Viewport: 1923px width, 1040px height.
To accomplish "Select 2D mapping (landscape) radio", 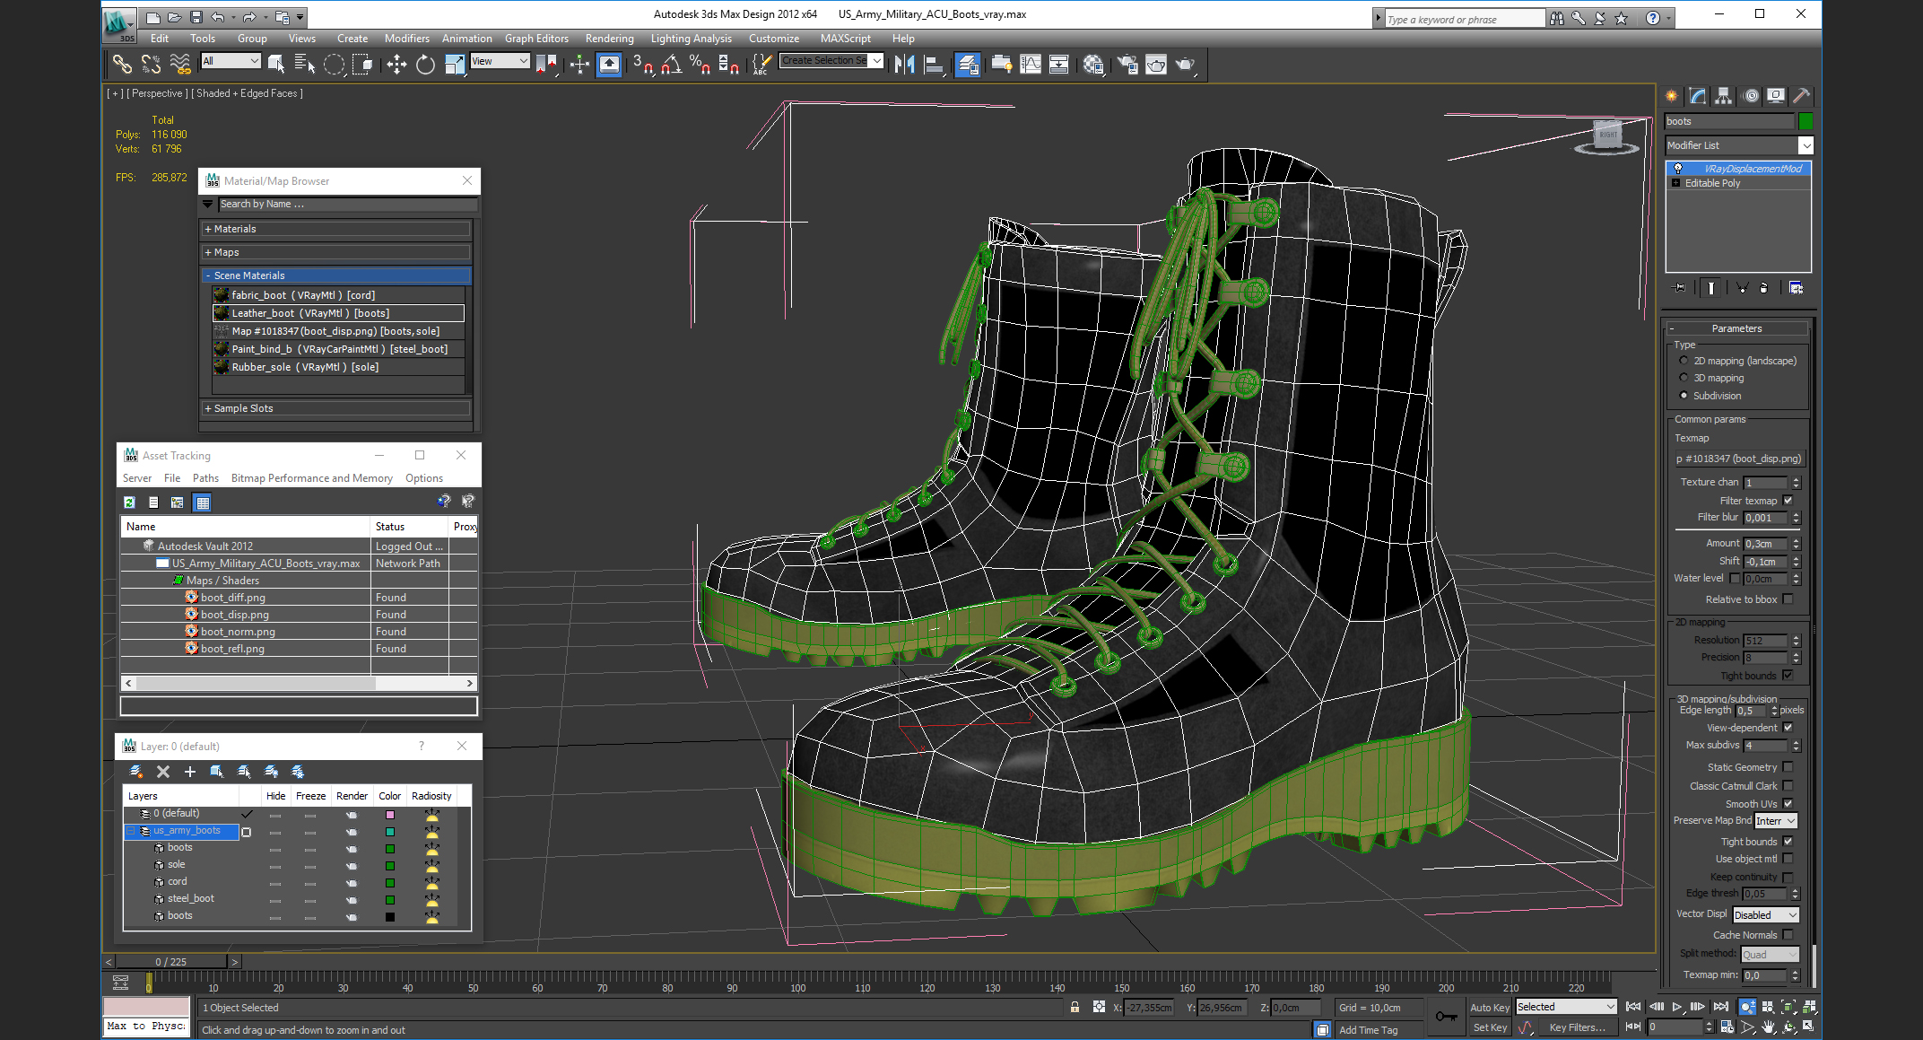I will pyautogui.click(x=1684, y=361).
